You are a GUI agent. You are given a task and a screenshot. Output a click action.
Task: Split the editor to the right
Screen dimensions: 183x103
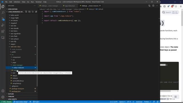coord(153,6)
